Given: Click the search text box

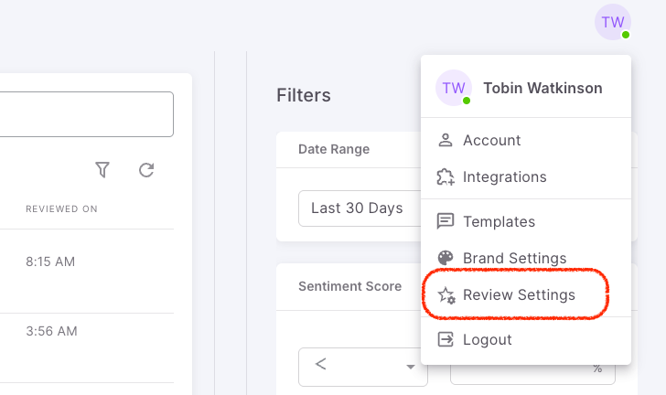Looking at the screenshot, I should click(87, 114).
